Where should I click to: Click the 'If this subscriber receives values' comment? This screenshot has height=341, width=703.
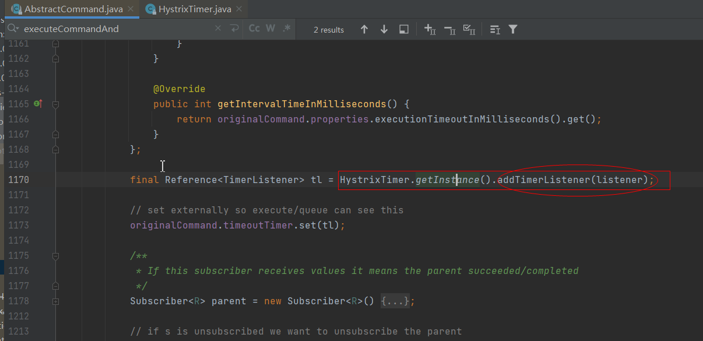pos(357,270)
